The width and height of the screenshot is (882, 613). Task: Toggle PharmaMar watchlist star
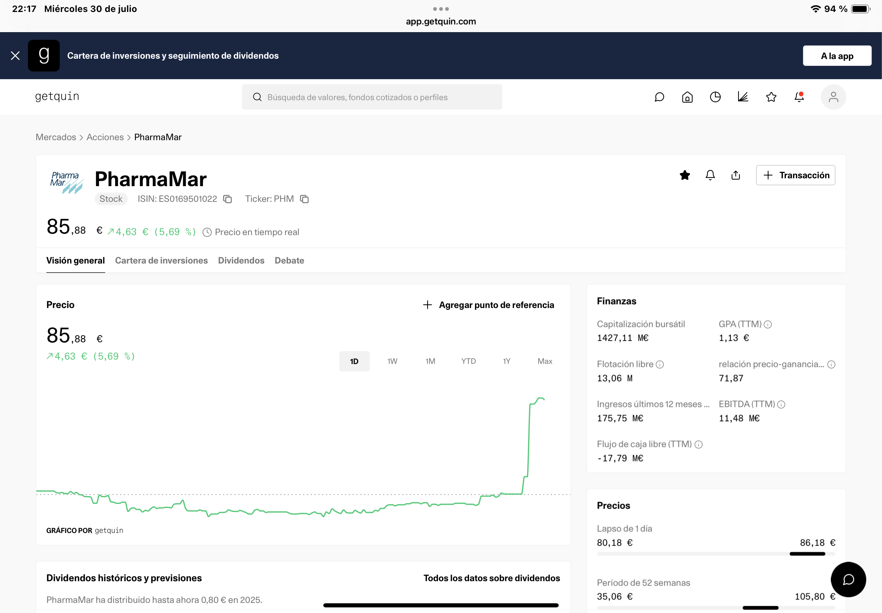click(685, 175)
